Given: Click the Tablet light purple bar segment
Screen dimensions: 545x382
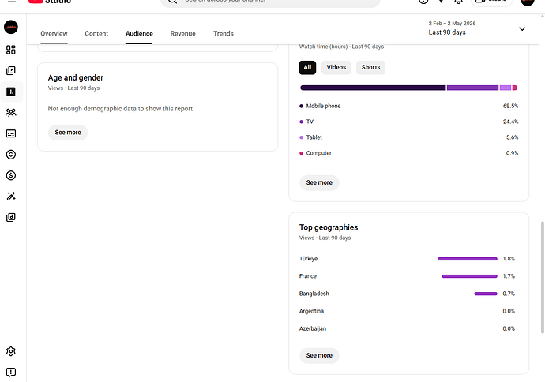Looking at the screenshot, I should point(506,88).
